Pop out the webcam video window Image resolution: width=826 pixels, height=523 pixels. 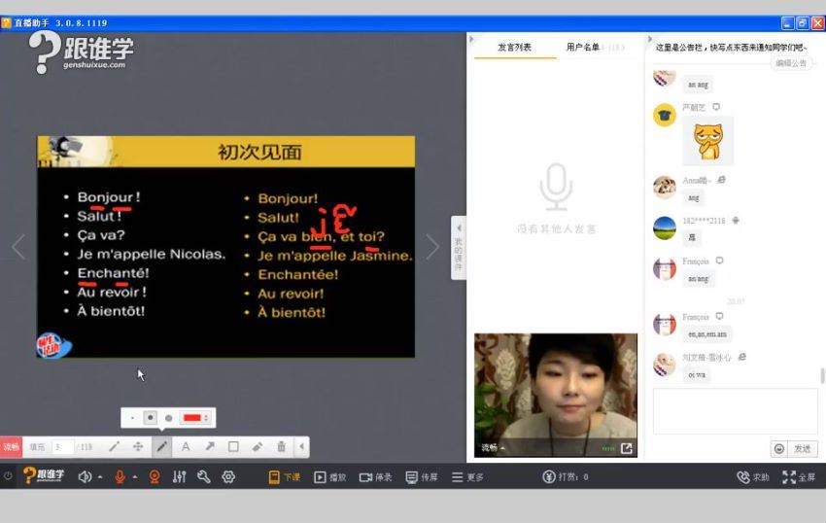point(627,448)
